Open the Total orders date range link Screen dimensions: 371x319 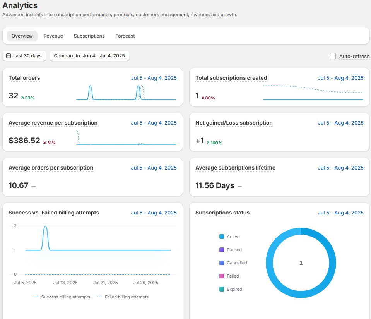(154, 78)
